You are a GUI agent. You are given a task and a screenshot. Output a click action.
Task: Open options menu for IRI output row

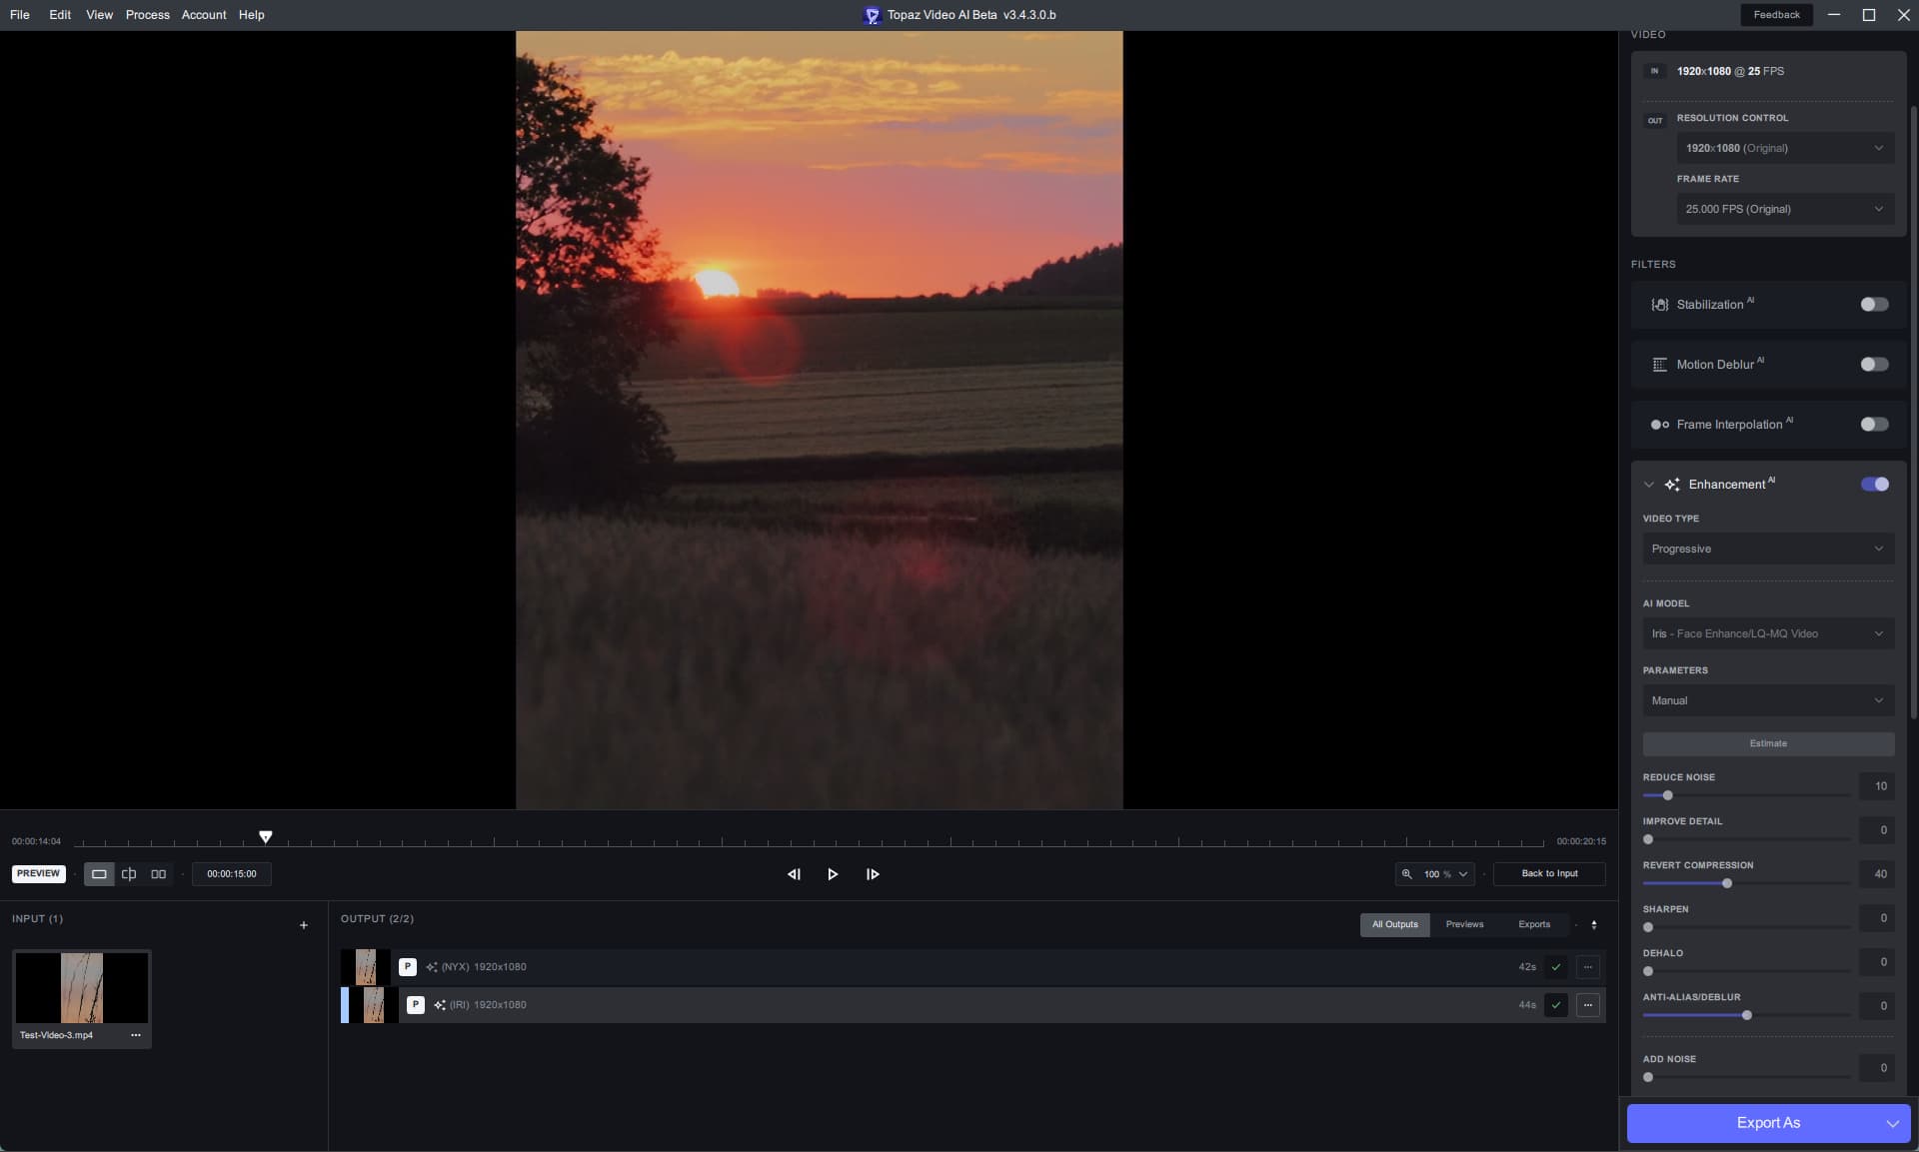[1587, 1005]
